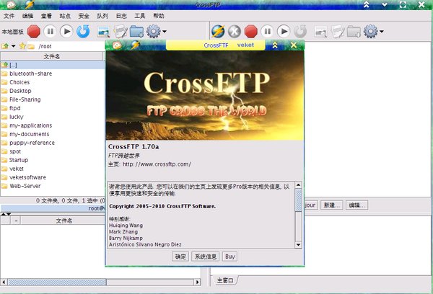Click About dialog vertical scrollbar thumb

[x=298, y=200]
